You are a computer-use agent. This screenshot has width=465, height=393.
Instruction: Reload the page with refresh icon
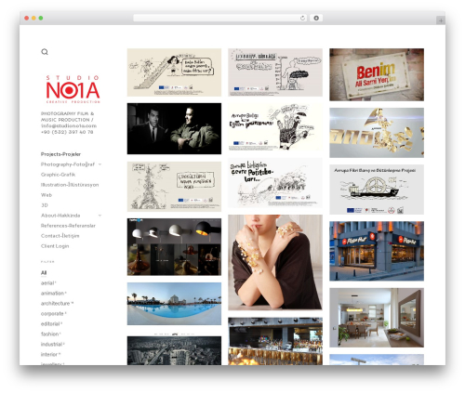302,18
